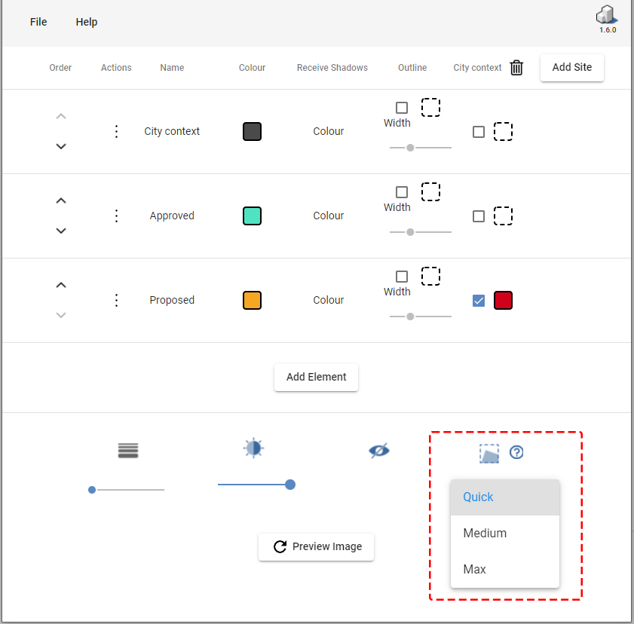Enable outline checkbox for Approved row

tap(402, 192)
